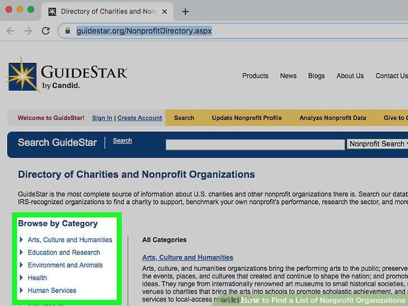Click Arts, Culture and Humanities heading link
Image resolution: width=408 pixels, height=306 pixels.
pyautogui.click(x=188, y=257)
